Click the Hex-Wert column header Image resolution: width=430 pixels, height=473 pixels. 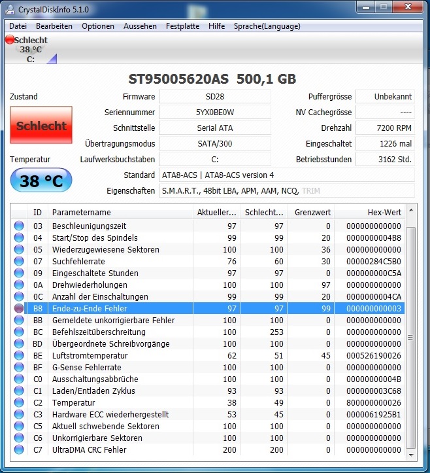point(370,213)
